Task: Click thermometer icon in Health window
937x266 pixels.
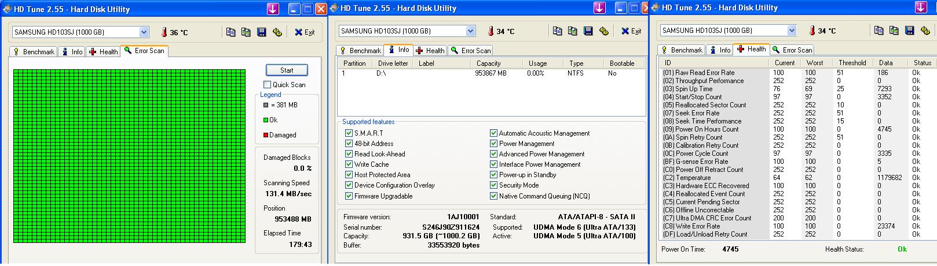Action: [812, 31]
